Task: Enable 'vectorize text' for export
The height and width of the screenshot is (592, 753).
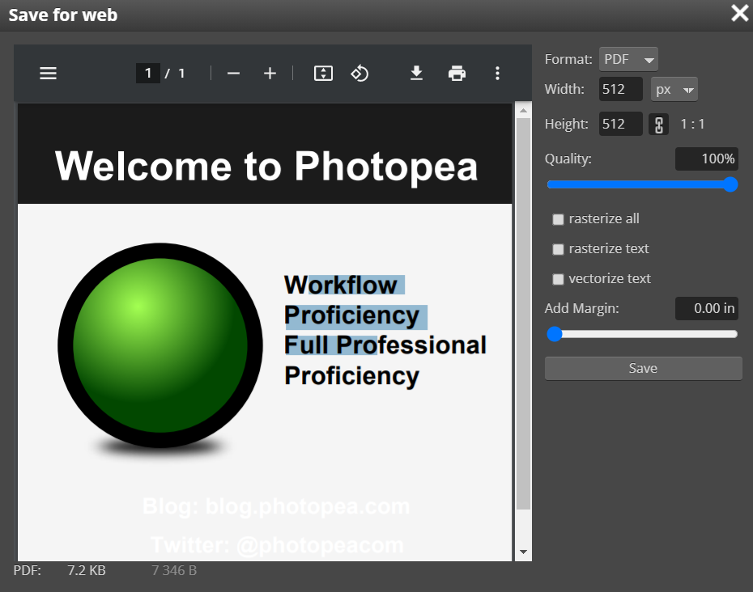Action: click(558, 279)
